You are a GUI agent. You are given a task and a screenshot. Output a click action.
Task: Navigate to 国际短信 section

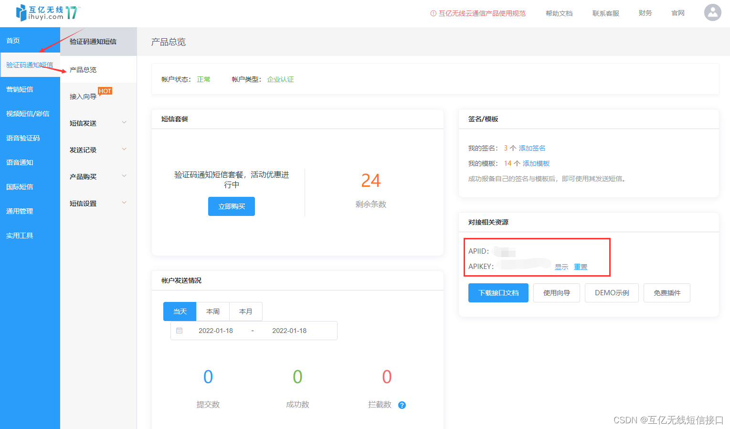pos(20,186)
